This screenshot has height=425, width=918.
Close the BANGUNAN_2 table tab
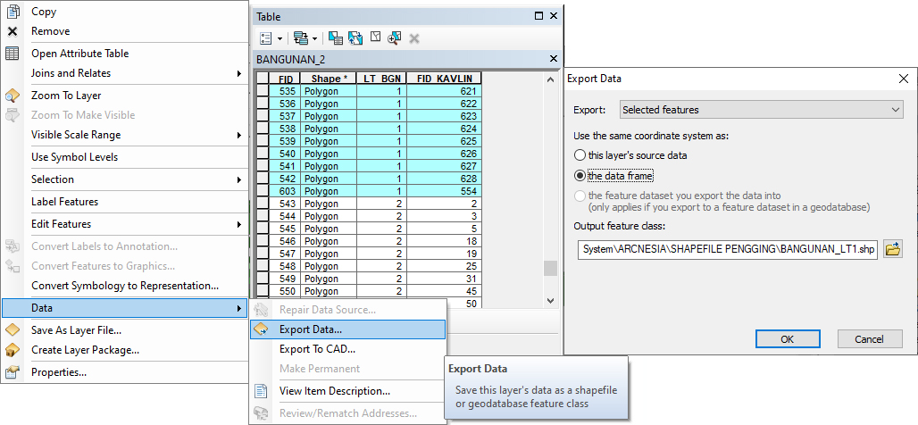pyautogui.click(x=554, y=59)
